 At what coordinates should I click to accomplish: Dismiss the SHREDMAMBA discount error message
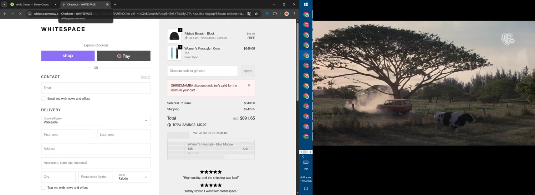pos(249,85)
